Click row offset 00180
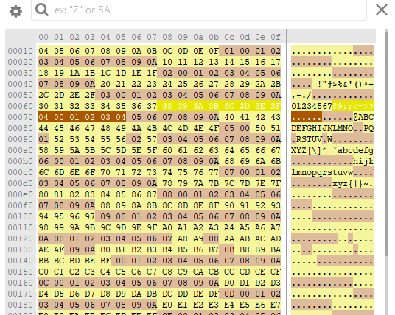 21,305
